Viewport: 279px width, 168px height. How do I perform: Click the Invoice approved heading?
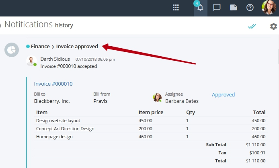[x=77, y=47]
